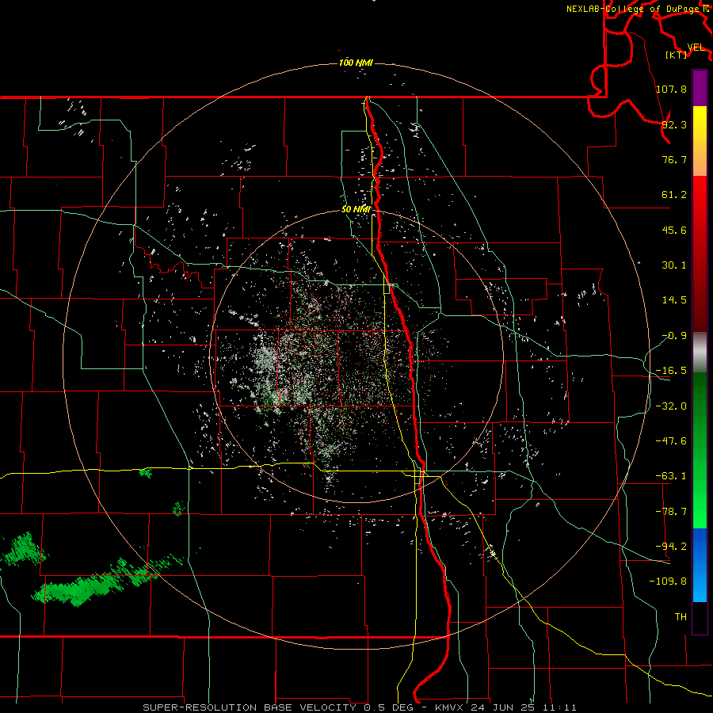This screenshot has height=713, width=713.
Task: Click the 61.2 velocity scale value
Action: pos(674,195)
